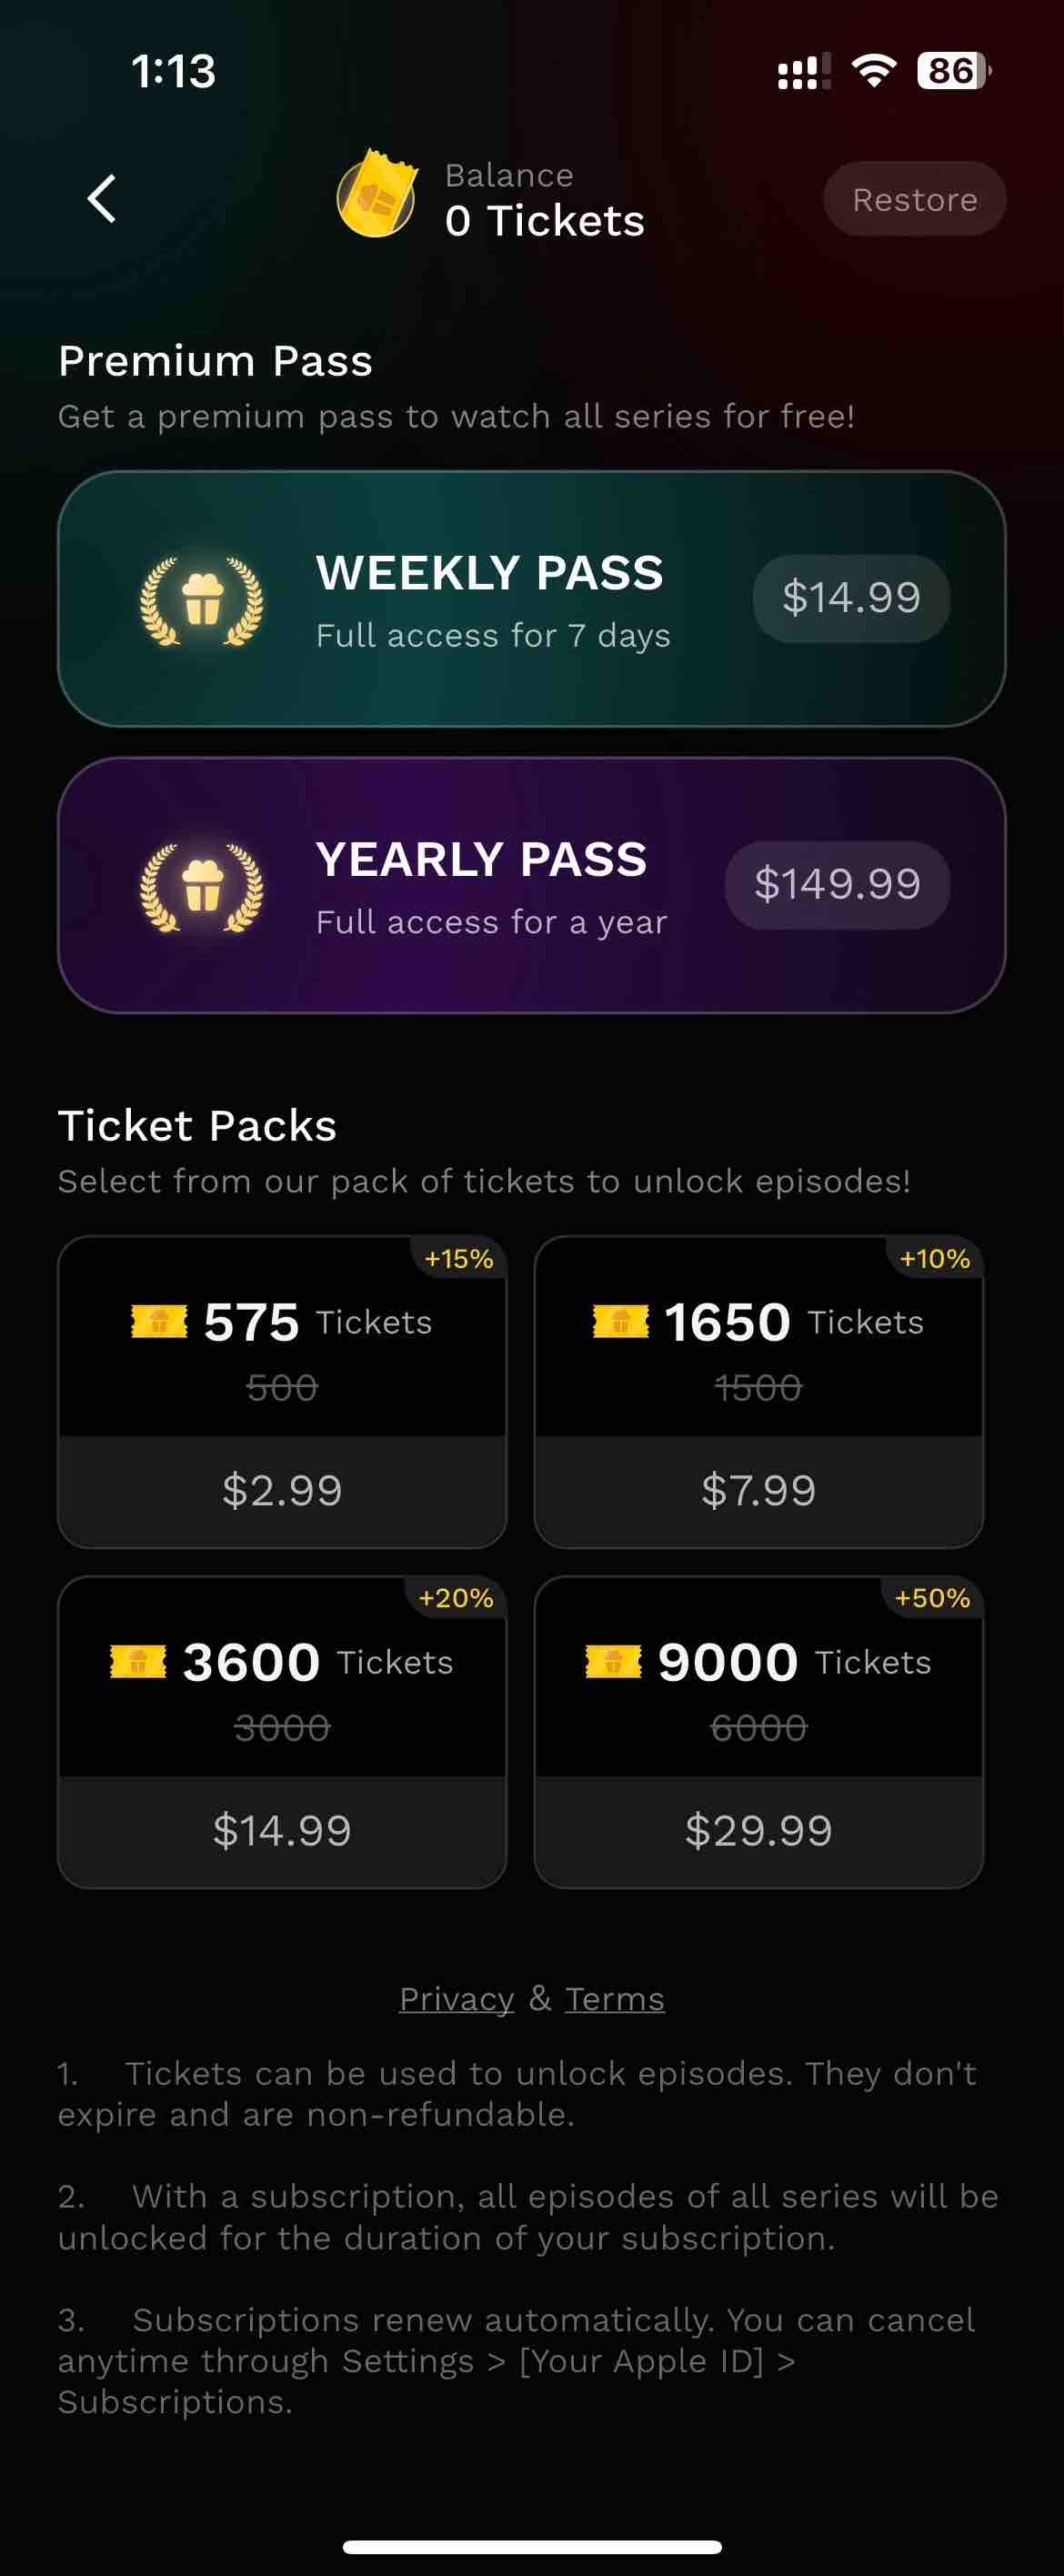Open the Privacy link

pyautogui.click(x=456, y=1999)
